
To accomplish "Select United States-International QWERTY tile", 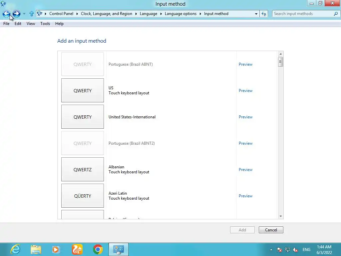I will 83,117.
